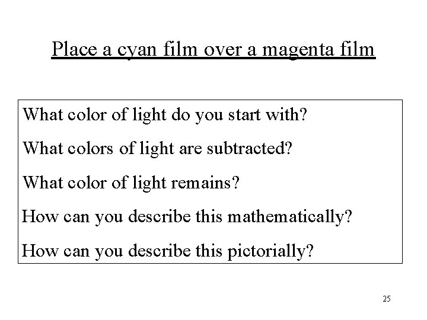Click the question 'What color of light do you start with?'

pyautogui.click(x=165, y=115)
